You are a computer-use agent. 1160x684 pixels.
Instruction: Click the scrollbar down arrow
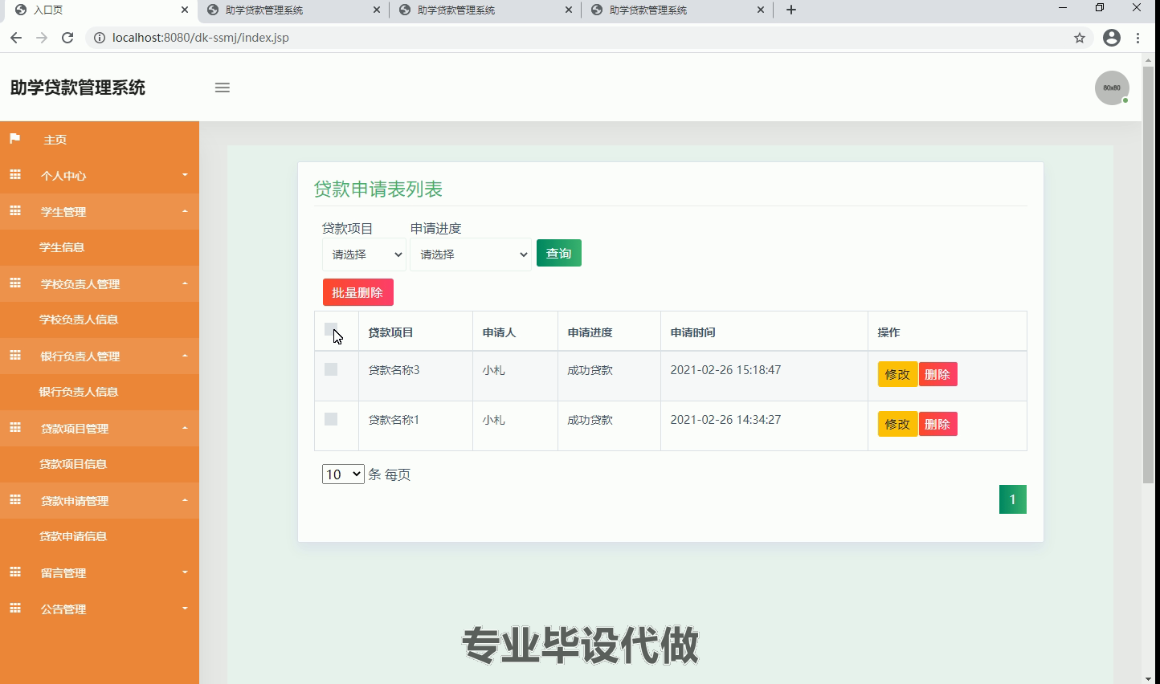pos(1149,678)
